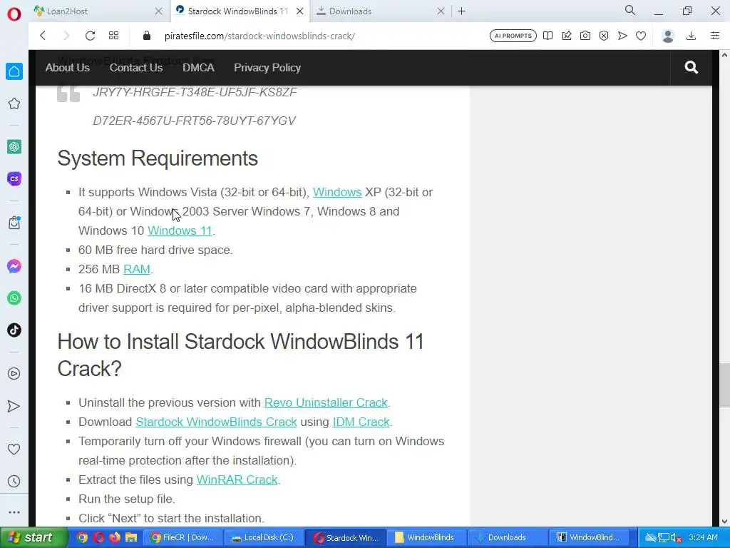Close the Downloads tab
Image resolution: width=730 pixels, height=548 pixels.
click(x=441, y=11)
